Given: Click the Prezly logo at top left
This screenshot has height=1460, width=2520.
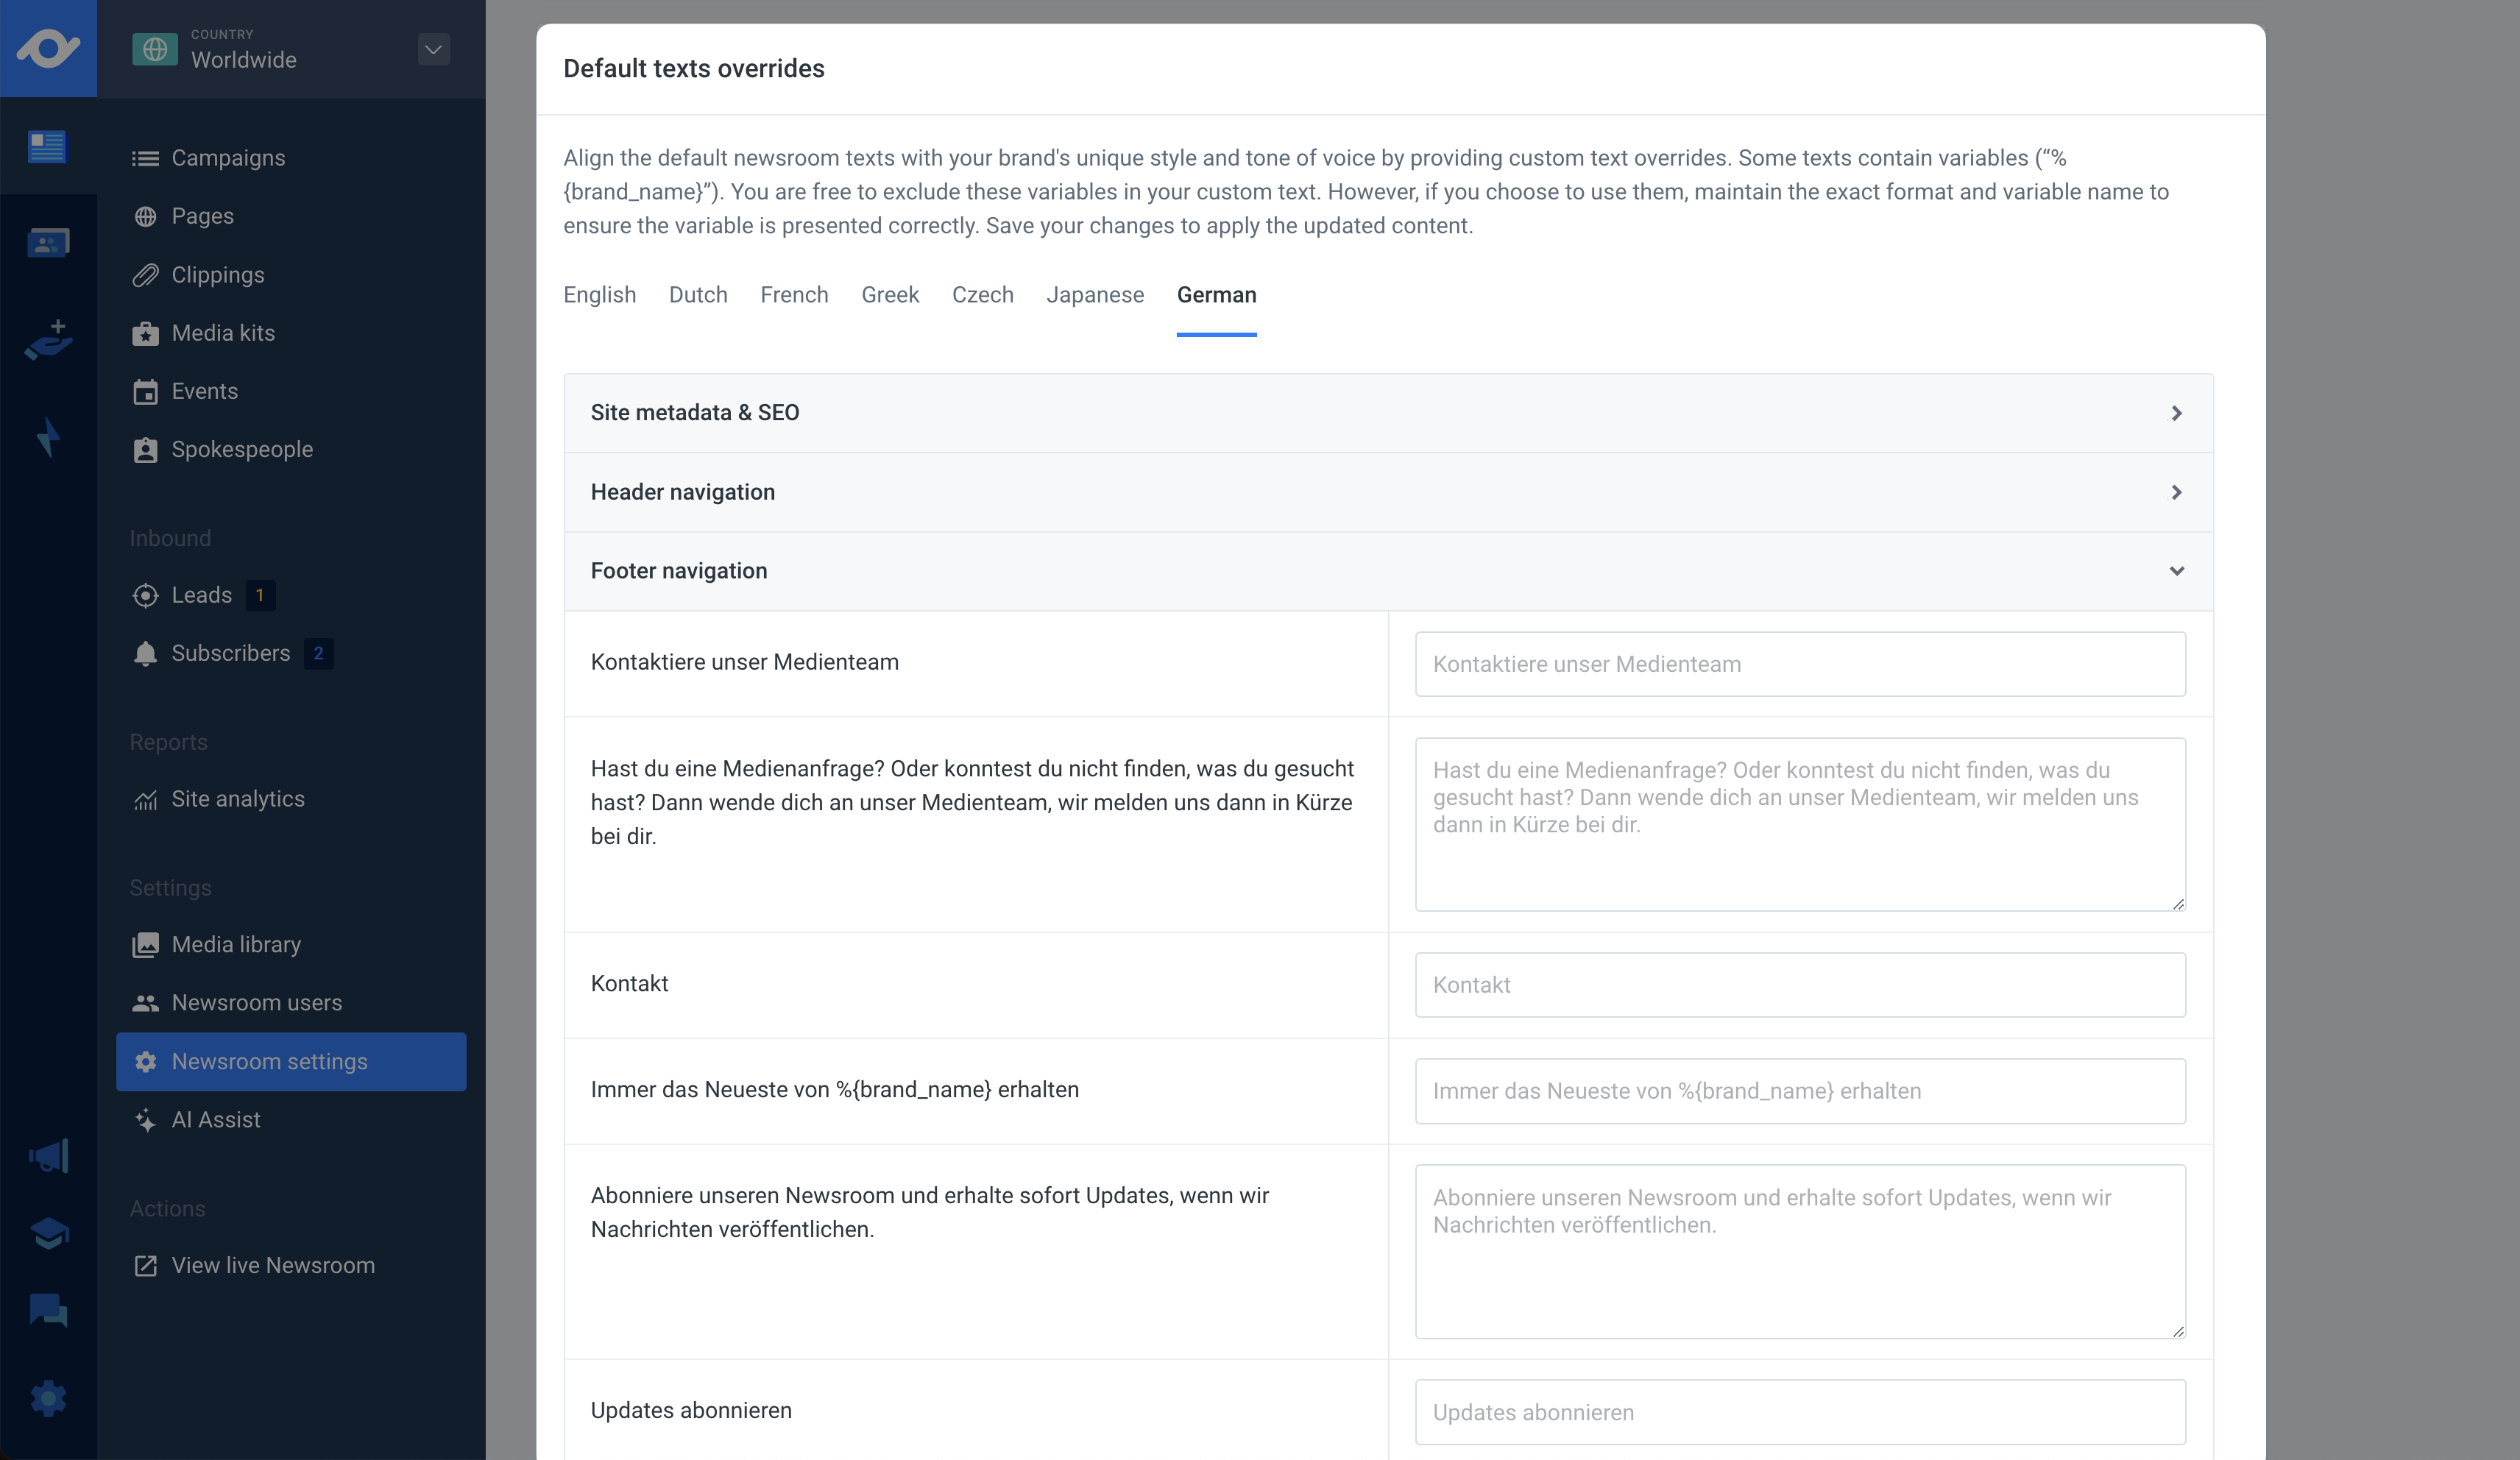Looking at the screenshot, I should [x=47, y=48].
